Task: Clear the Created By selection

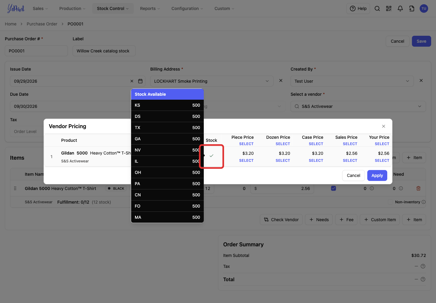Action: coord(421,81)
